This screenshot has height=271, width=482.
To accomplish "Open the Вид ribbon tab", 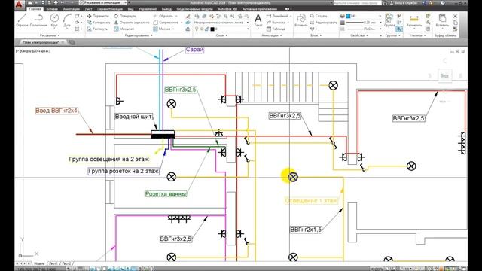I will point(130,9).
